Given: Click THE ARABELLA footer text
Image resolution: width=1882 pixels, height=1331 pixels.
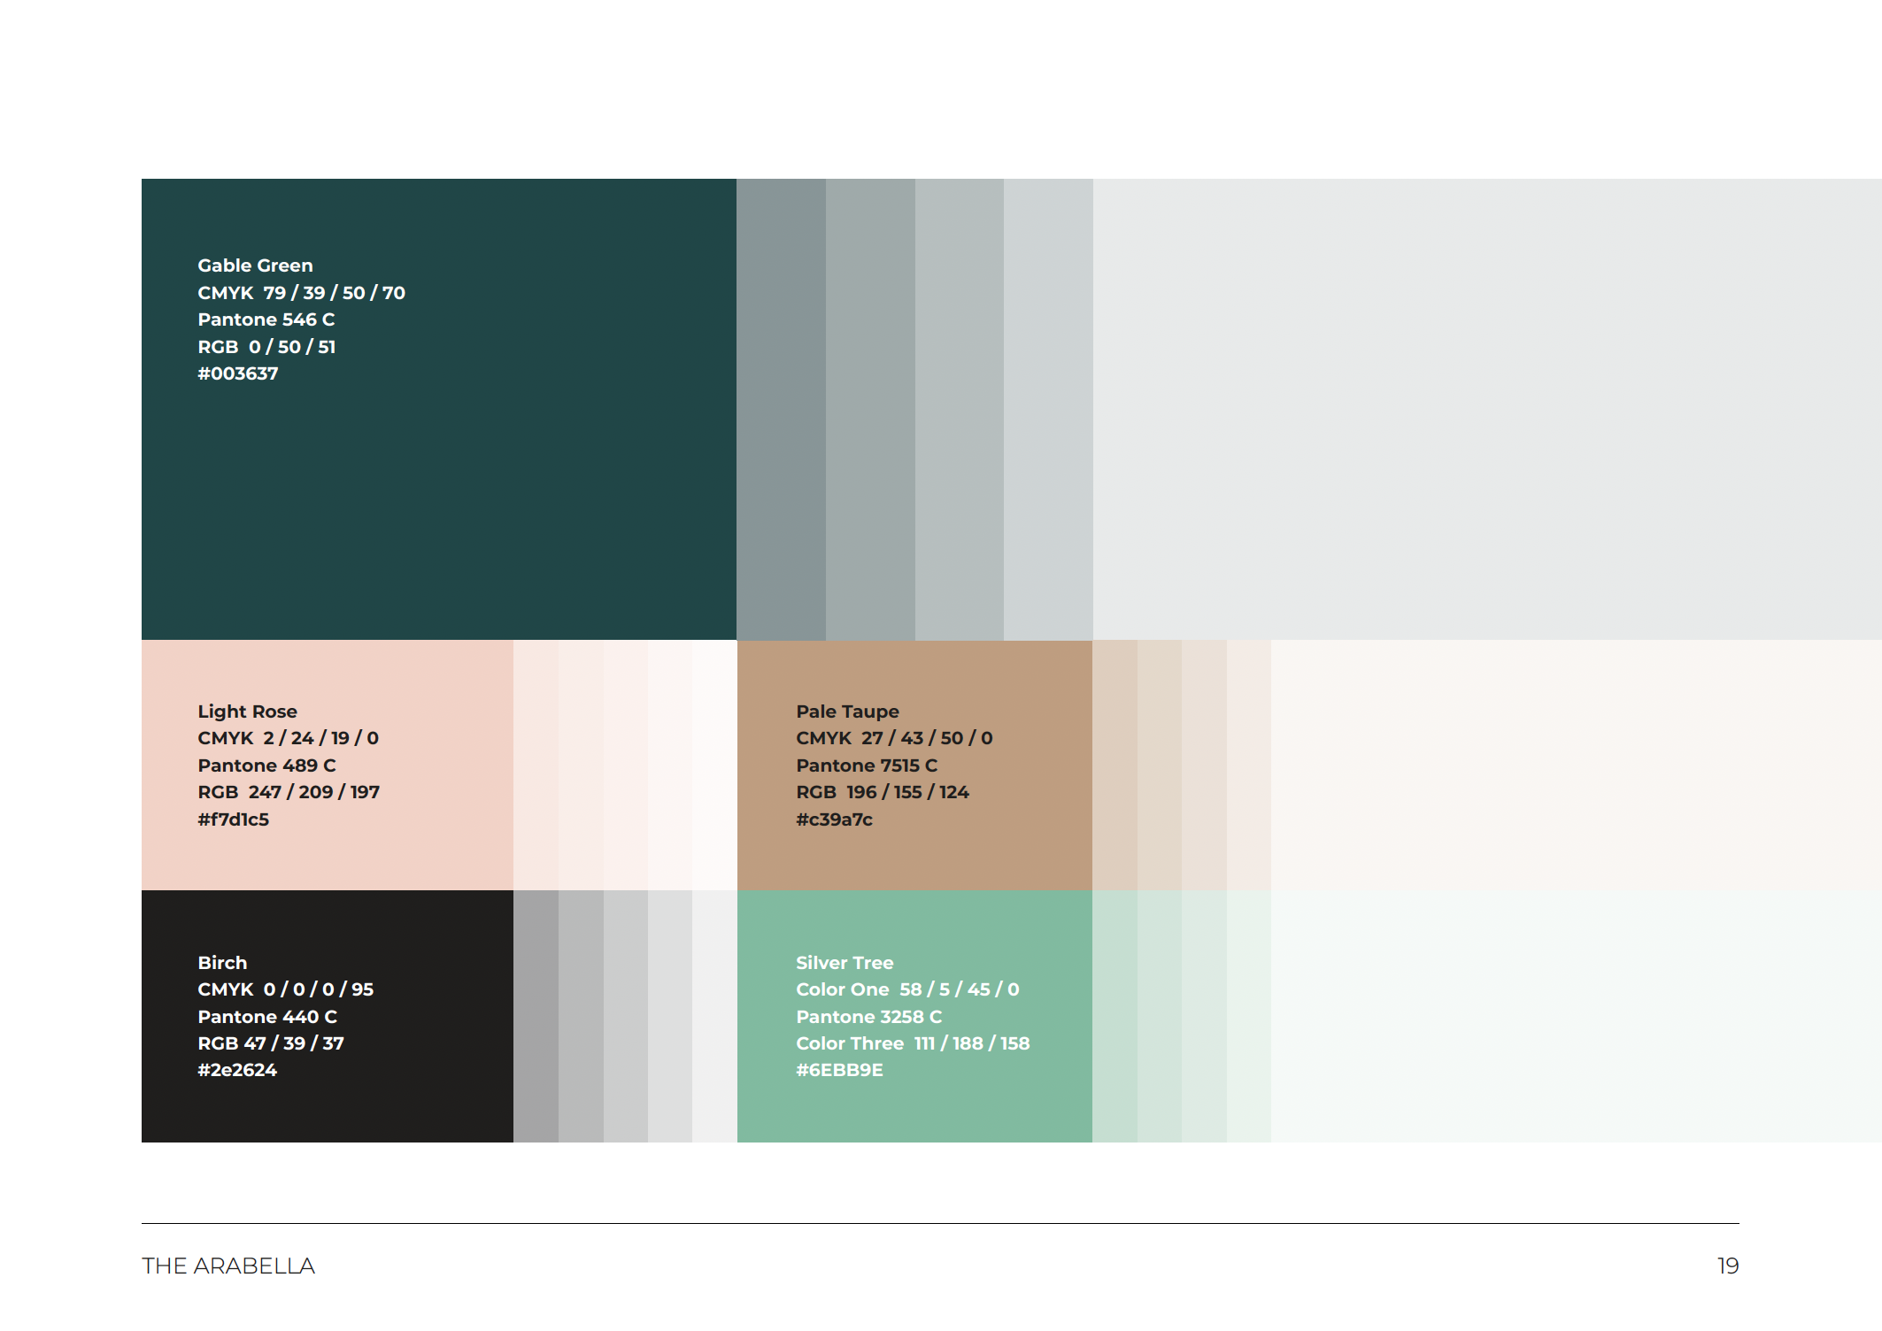Looking at the screenshot, I should (228, 1266).
